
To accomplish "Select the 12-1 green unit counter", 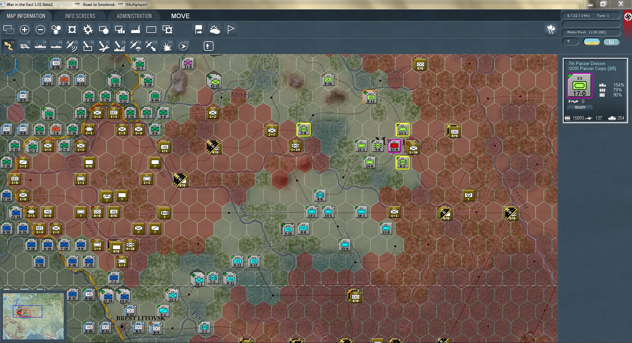I will (x=361, y=146).
